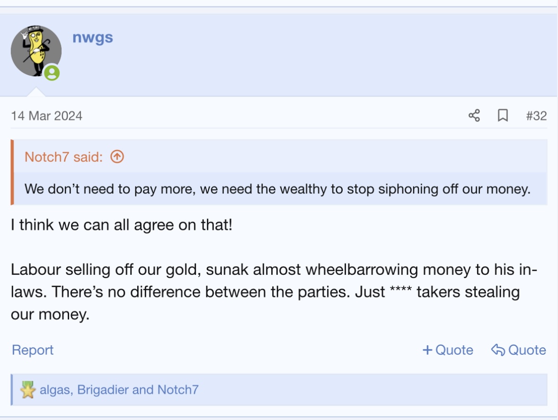558x420 pixels.
Task: Open the nwgs avatar image
Action: (36, 51)
